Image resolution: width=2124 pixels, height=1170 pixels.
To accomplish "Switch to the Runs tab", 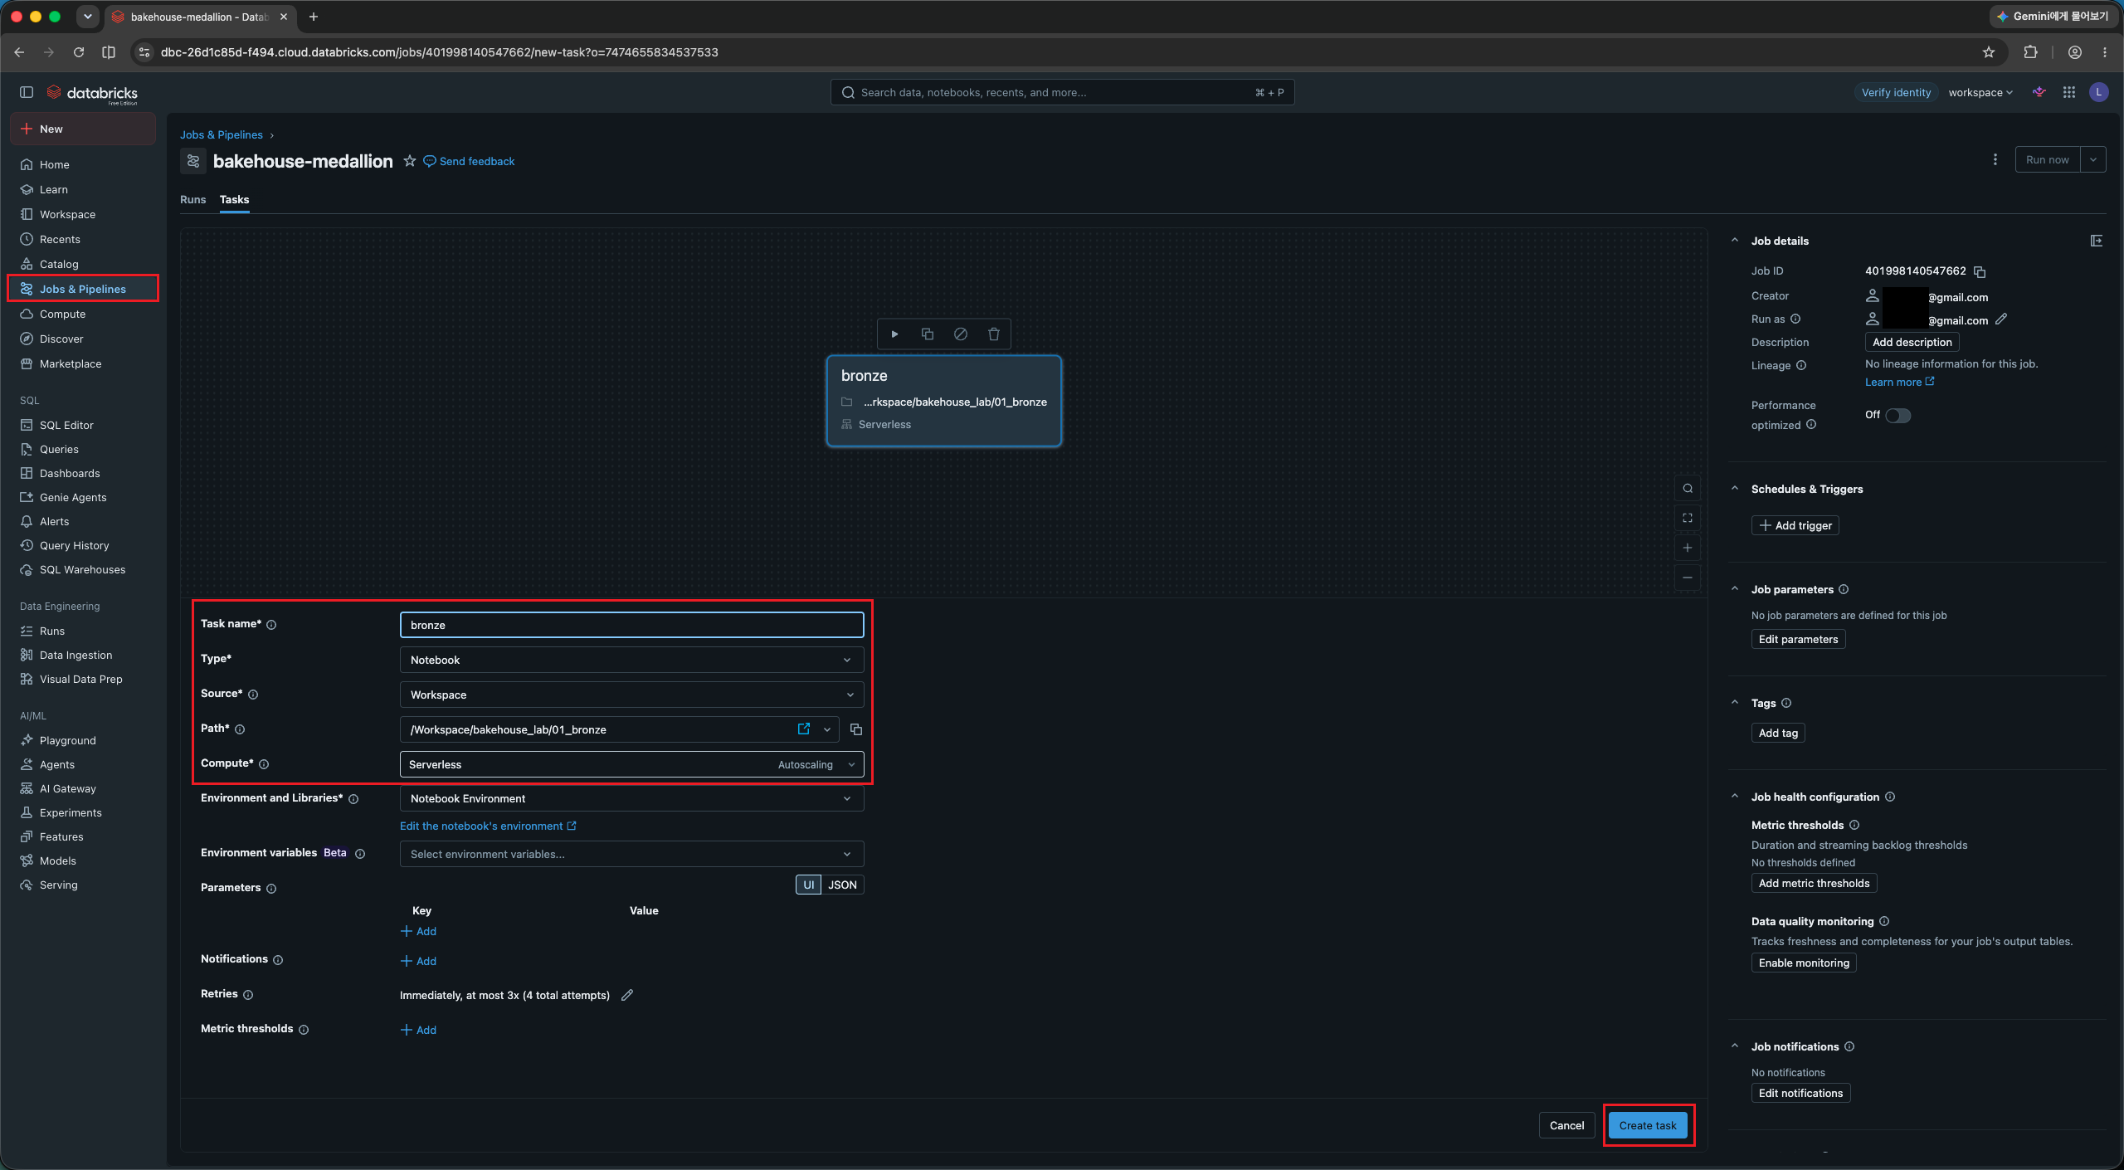I will [192, 199].
